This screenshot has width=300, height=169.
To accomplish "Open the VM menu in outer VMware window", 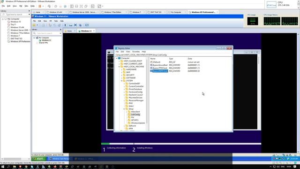I will coord(21,6).
